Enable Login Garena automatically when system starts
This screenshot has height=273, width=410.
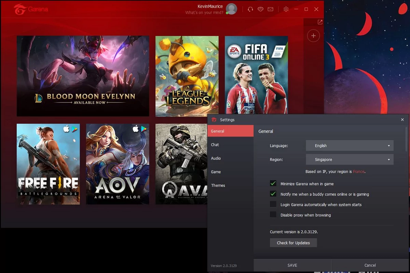tap(273, 204)
